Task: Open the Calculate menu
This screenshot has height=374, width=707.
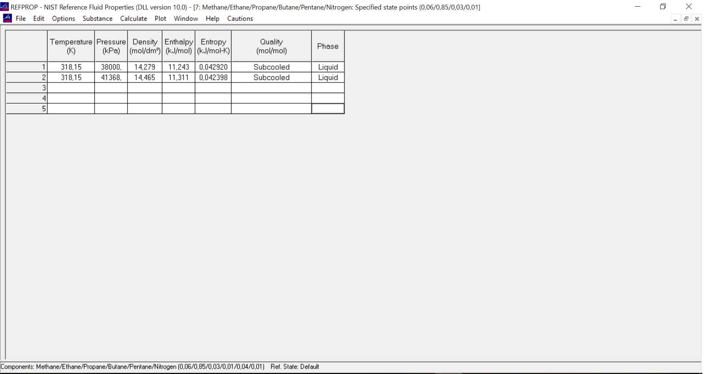Action: click(x=133, y=19)
